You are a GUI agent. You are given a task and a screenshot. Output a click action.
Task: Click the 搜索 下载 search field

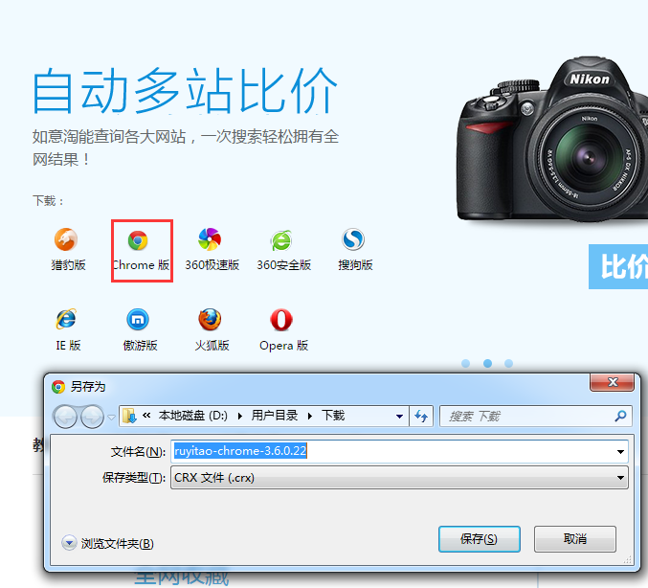(x=526, y=417)
